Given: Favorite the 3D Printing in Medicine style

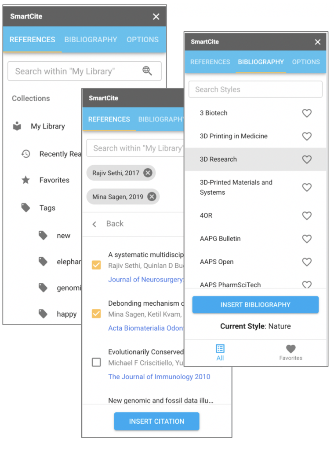Looking at the screenshot, I should (x=307, y=136).
